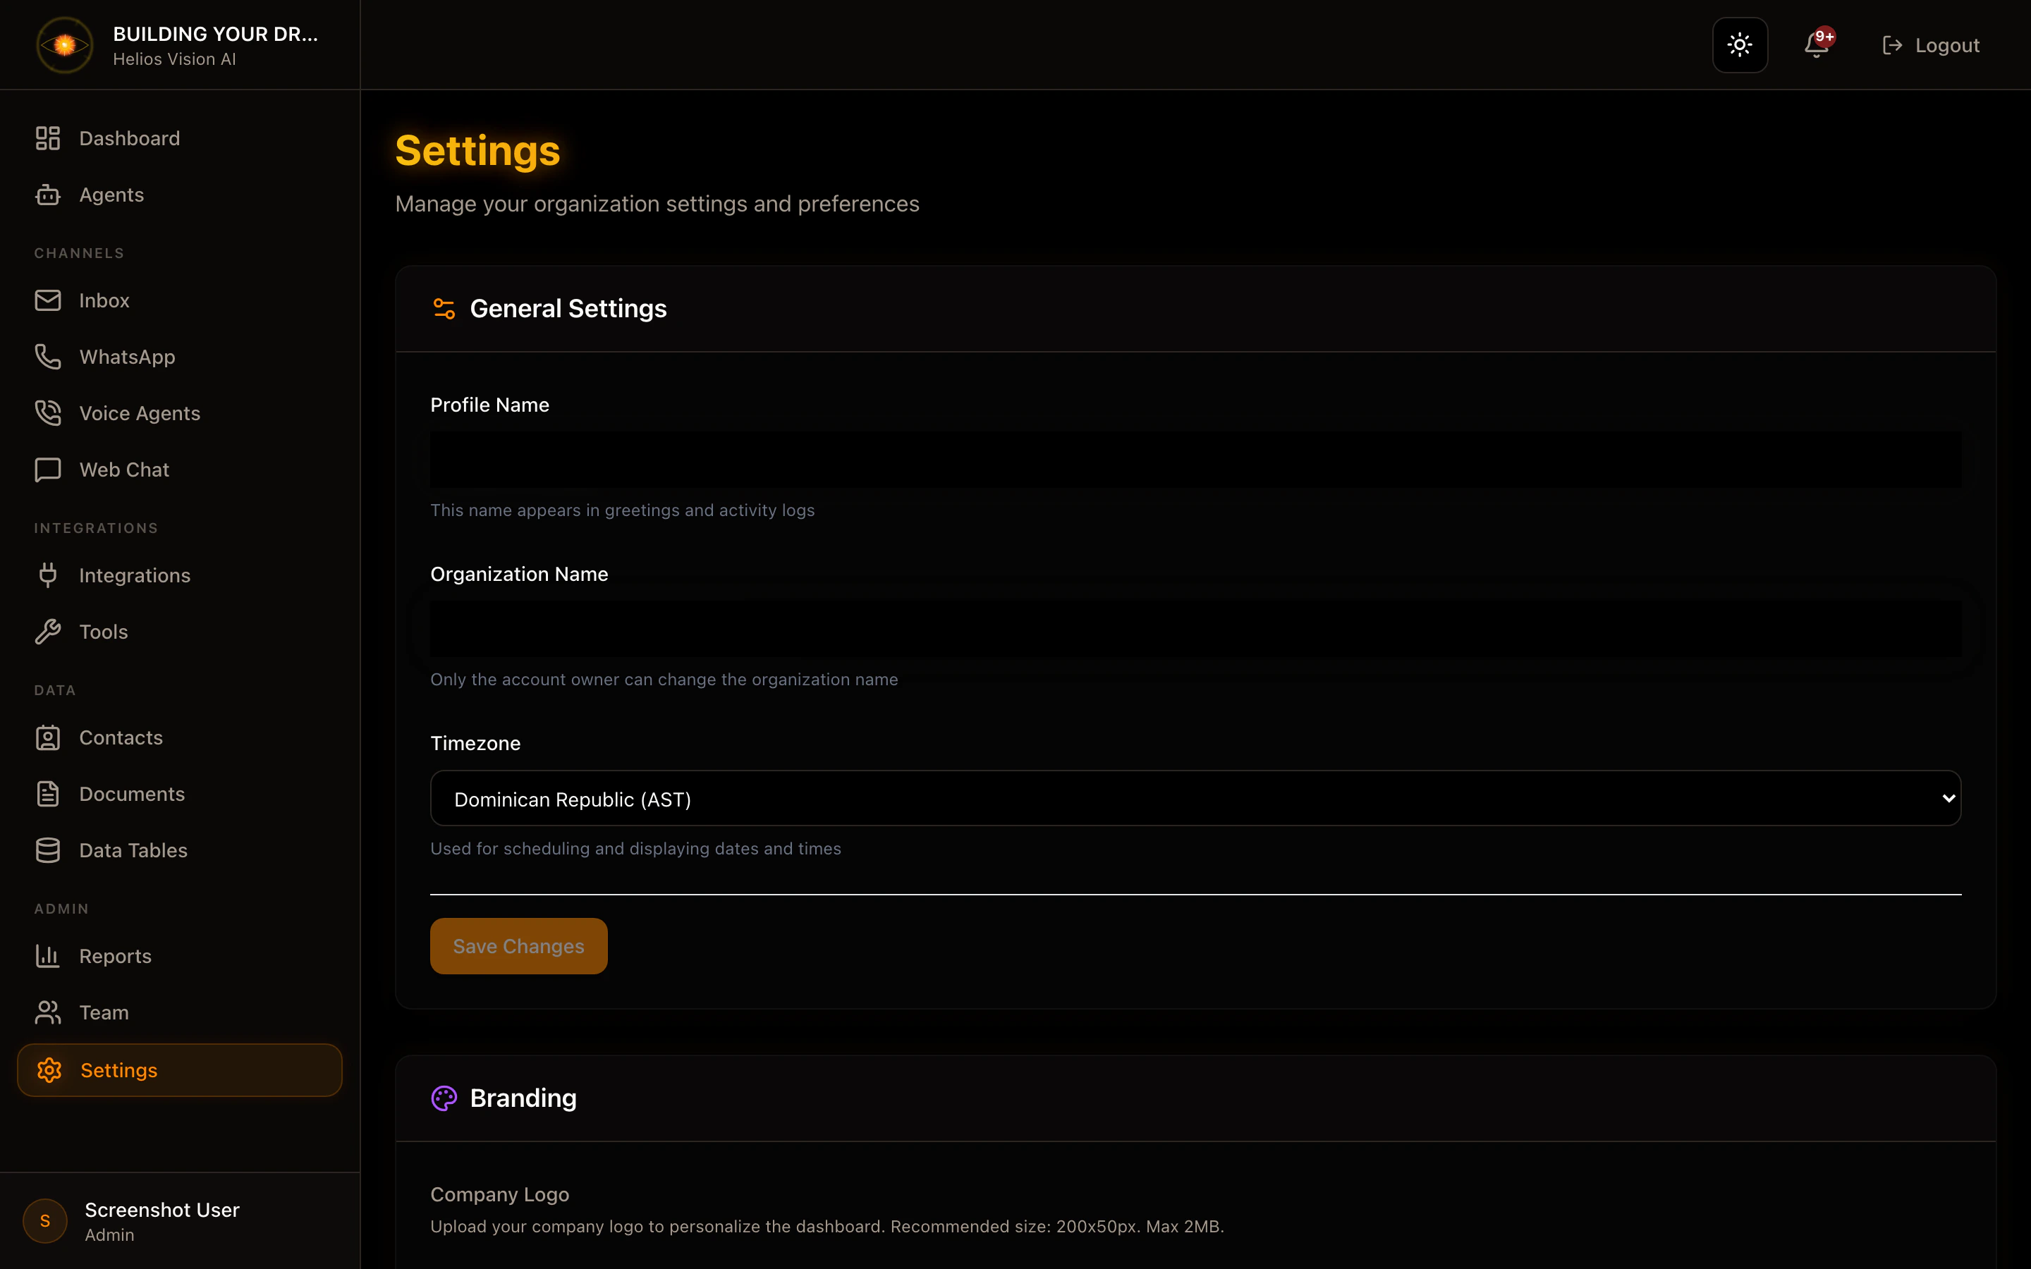The width and height of the screenshot is (2031, 1269).
Task: Open the Data Tables section
Action: [133, 850]
